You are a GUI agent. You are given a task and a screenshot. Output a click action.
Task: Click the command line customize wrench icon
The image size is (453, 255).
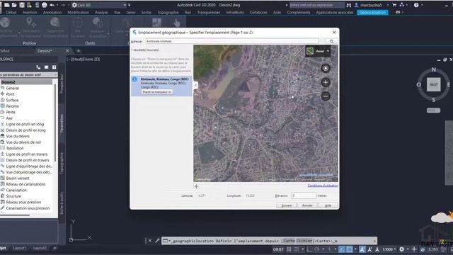157,241
